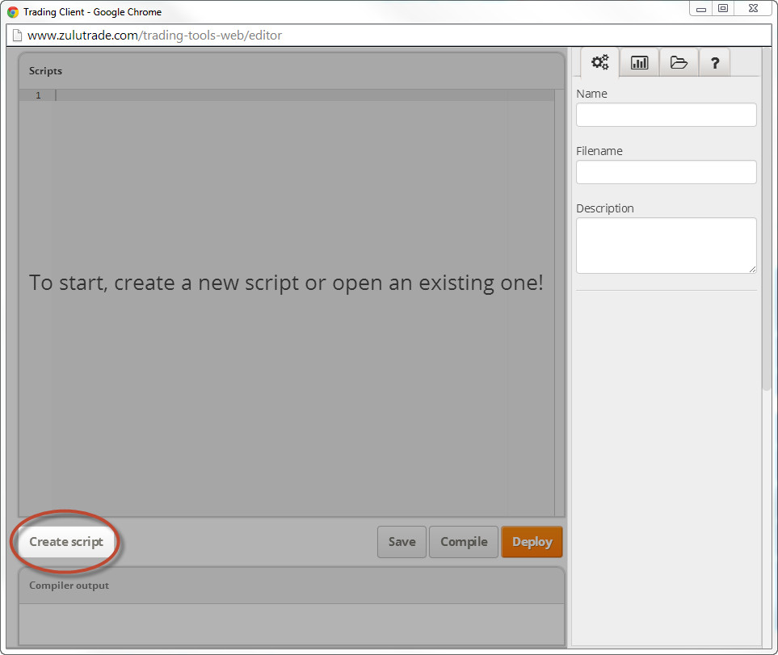The width and height of the screenshot is (778, 655).
Task: Minimize the Trading Client window
Action: pyautogui.click(x=701, y=8)
